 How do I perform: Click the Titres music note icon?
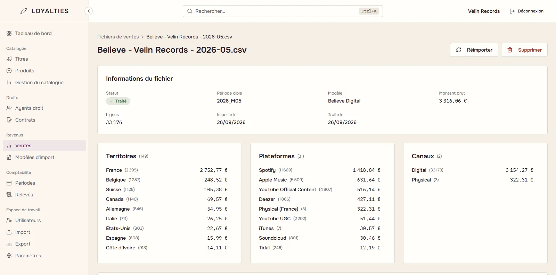[9, 59]
